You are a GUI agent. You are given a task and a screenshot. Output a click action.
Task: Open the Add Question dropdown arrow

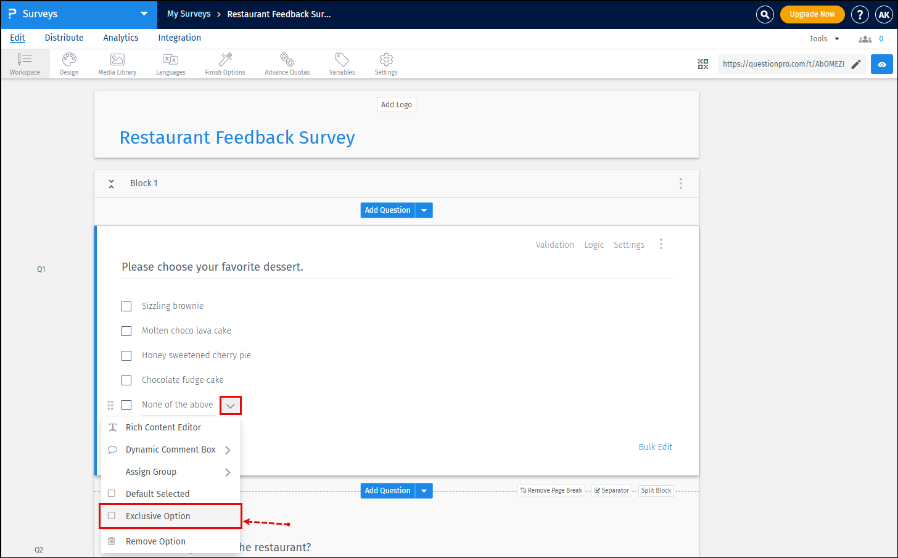(x=424, y=210)
